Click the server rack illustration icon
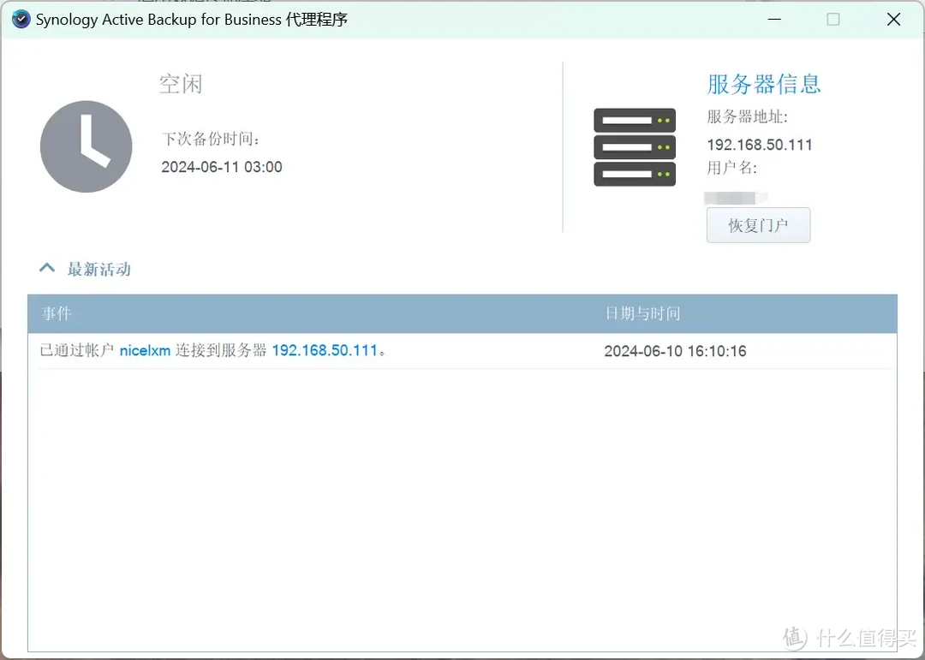The image size is (925, 660). pyautogui.click(x=634, y=147)
